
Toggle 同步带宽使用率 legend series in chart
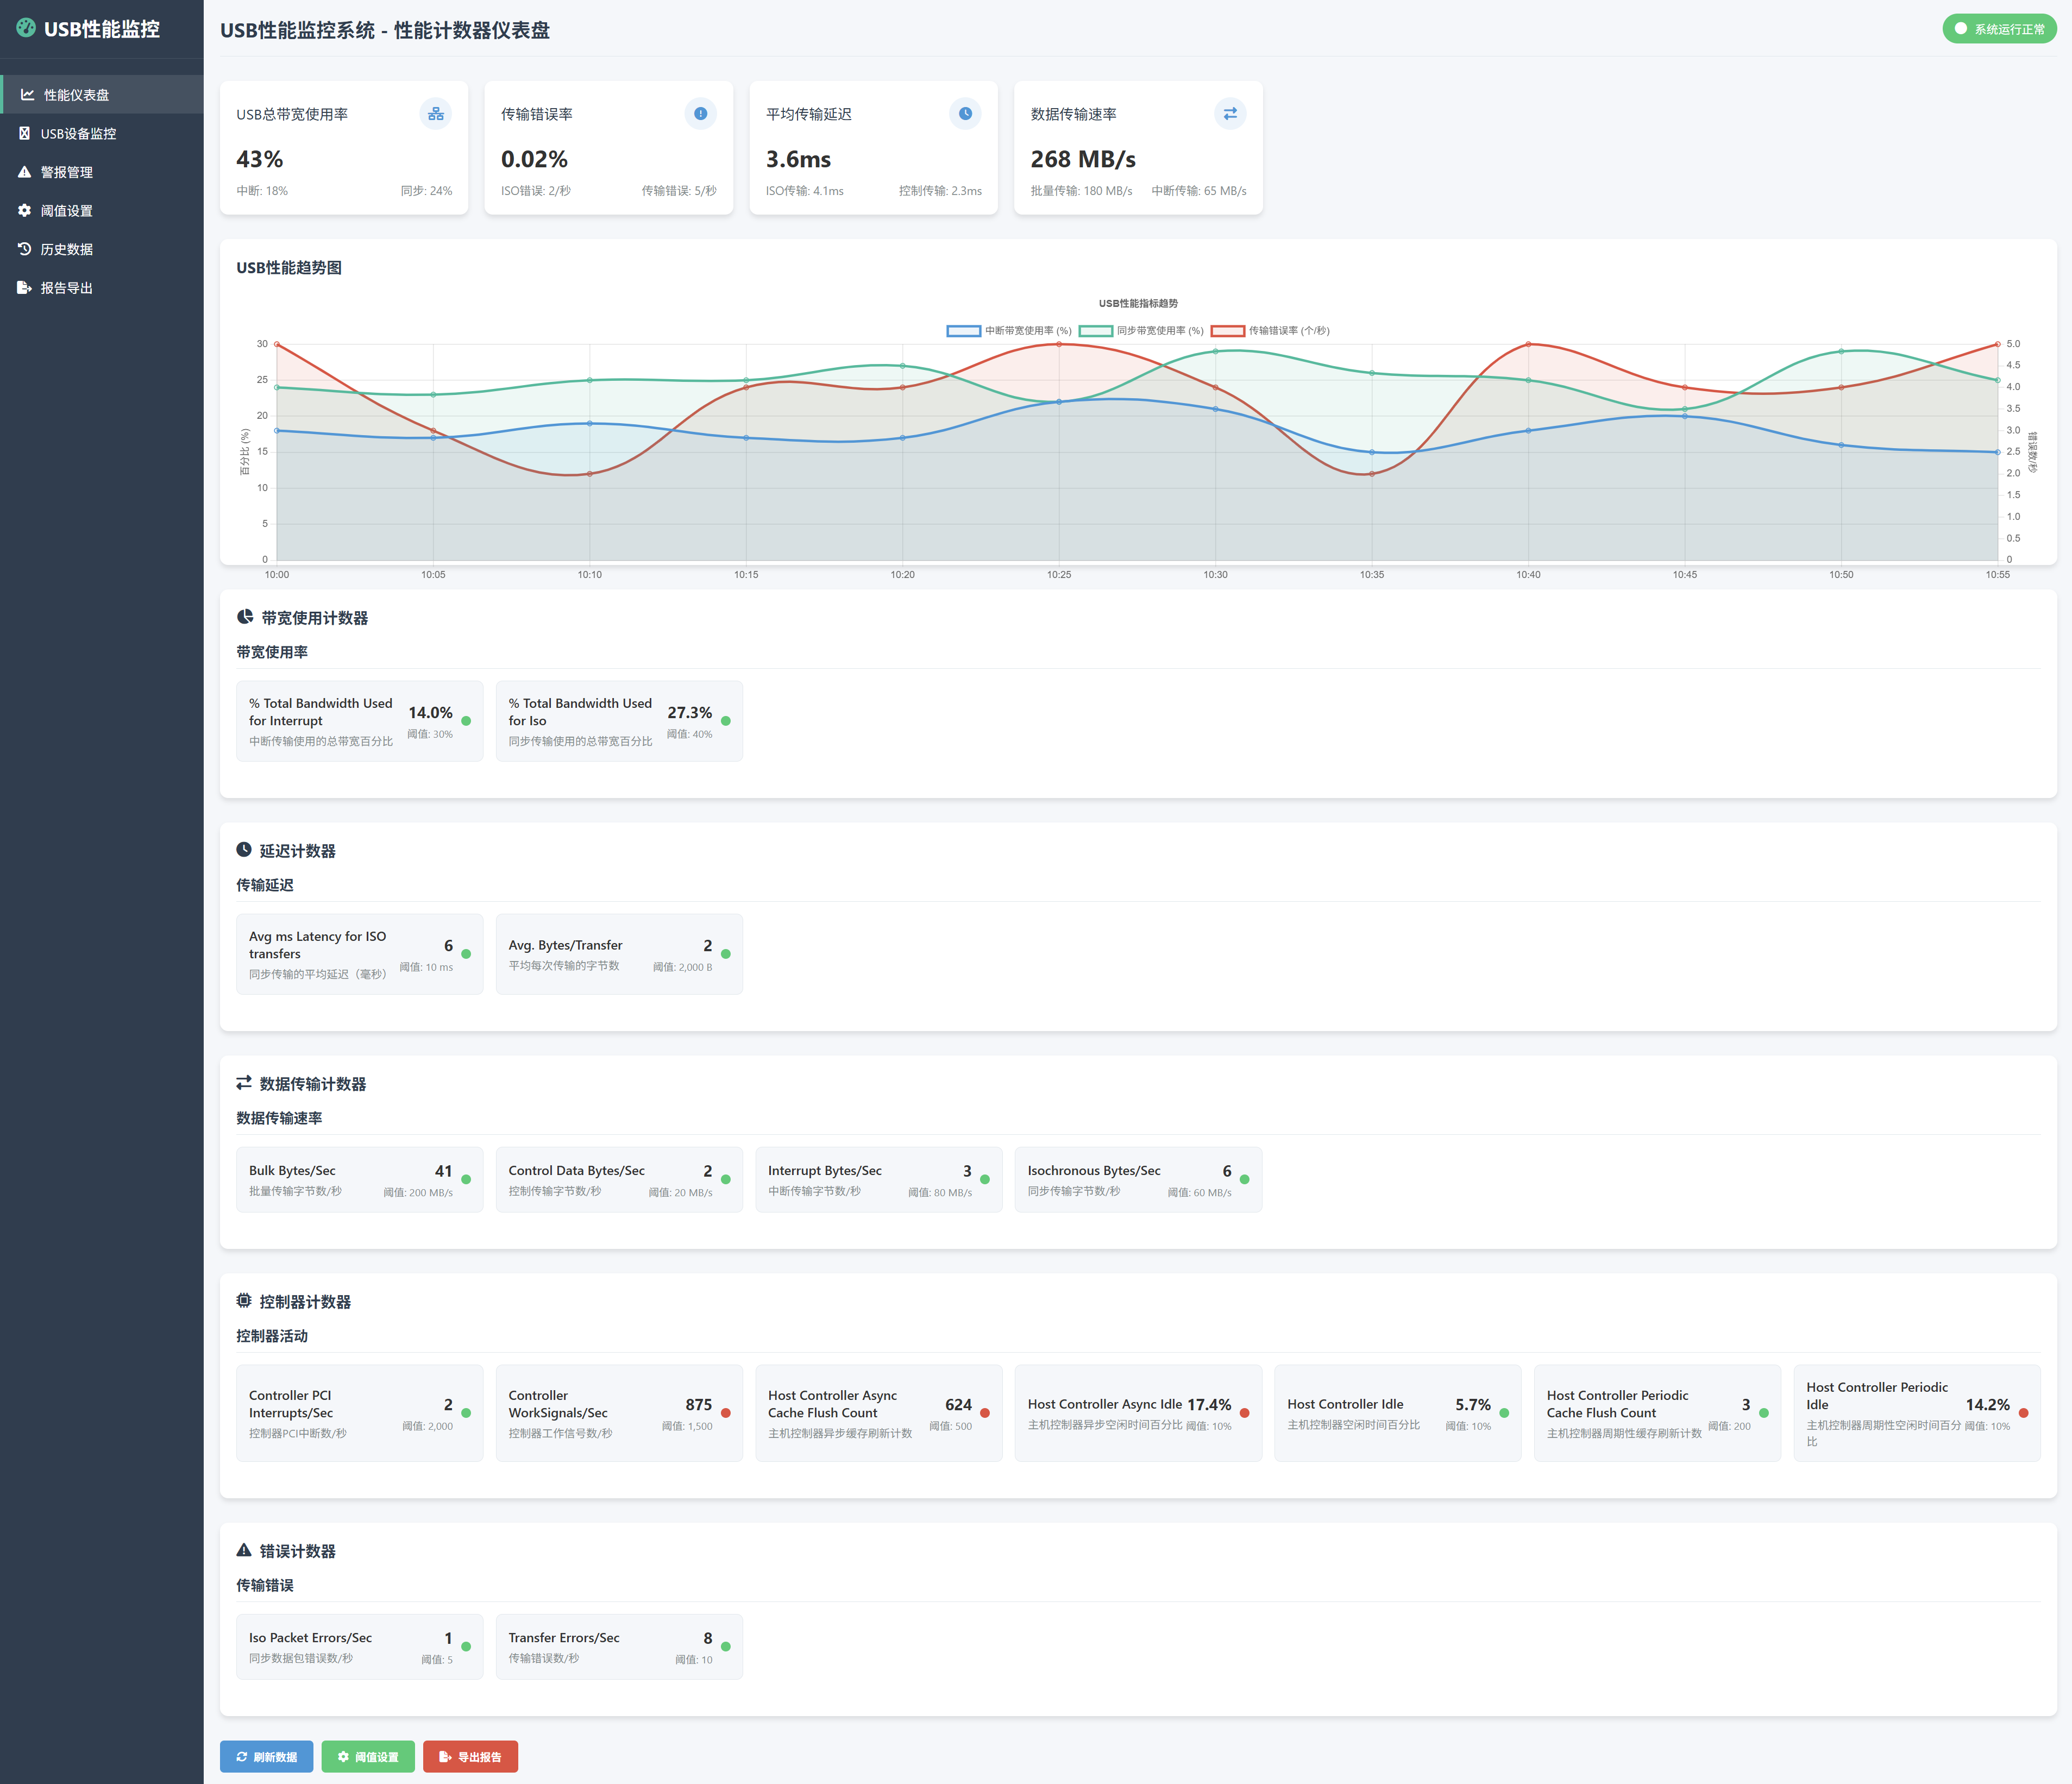1141,331
